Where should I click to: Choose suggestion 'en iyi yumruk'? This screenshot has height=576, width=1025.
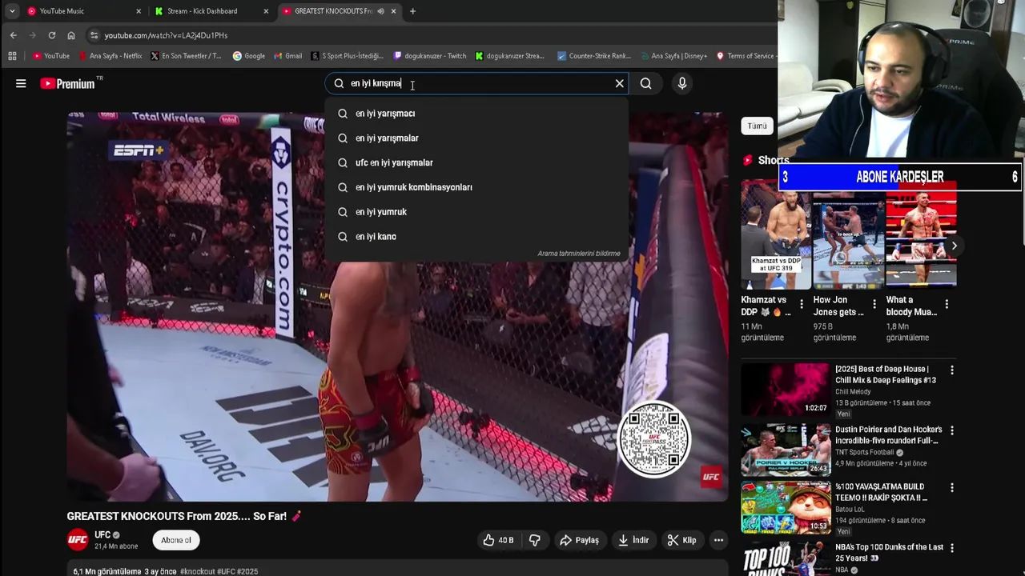point(476,212)
